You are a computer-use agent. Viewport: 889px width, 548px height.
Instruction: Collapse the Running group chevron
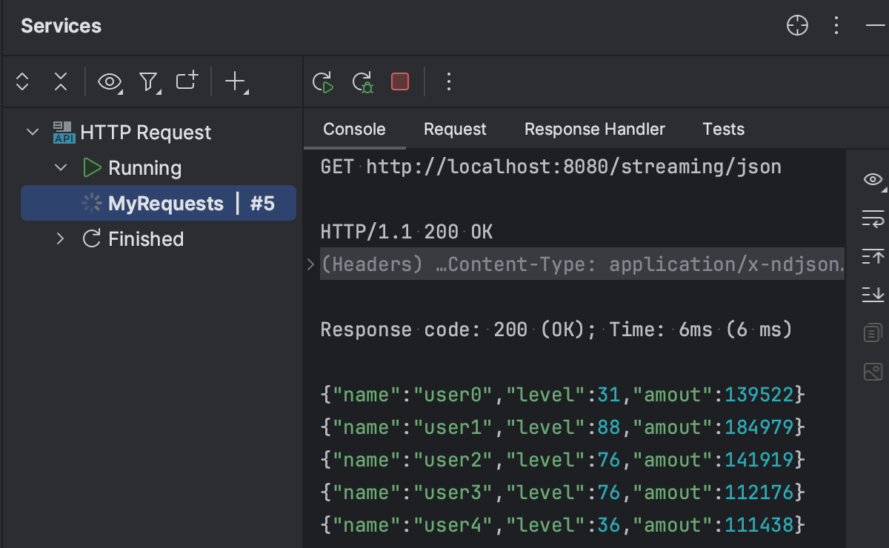click(x=61, y=167)
